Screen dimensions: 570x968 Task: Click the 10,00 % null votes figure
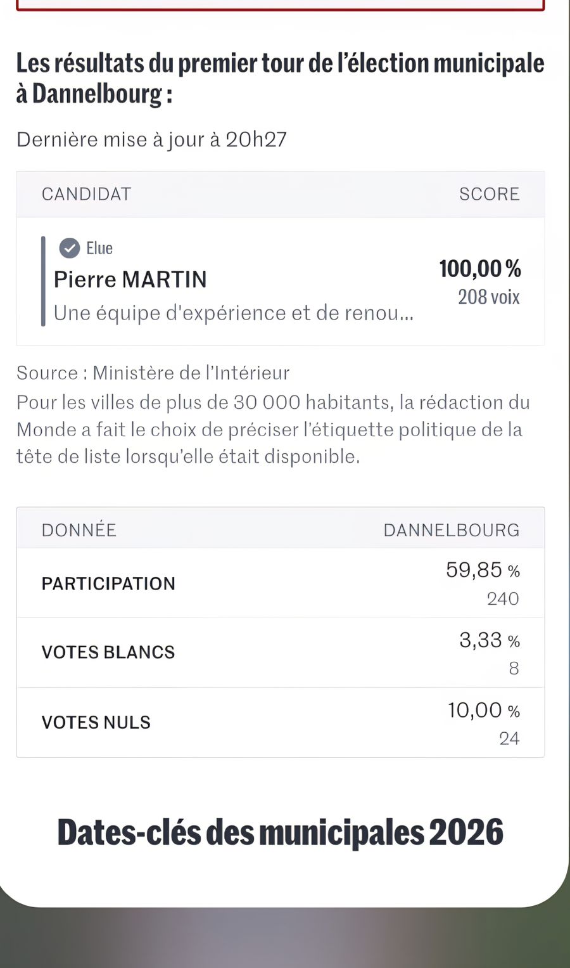483,710
